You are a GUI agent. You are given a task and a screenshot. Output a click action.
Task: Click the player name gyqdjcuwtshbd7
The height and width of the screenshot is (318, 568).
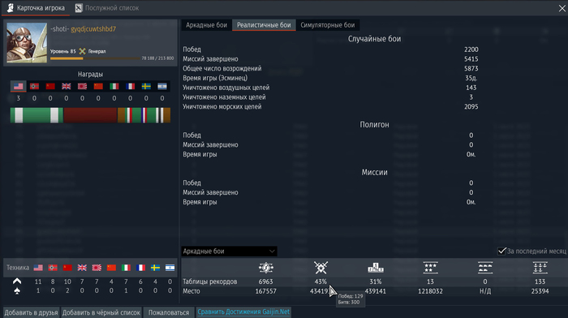click(93, 29)
